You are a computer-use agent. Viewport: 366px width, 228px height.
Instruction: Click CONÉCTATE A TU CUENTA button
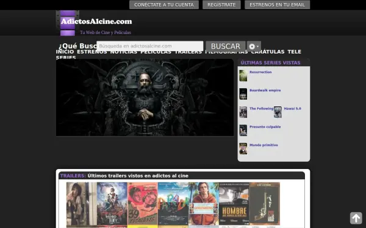pyautogui.click(x=164, y=5)
